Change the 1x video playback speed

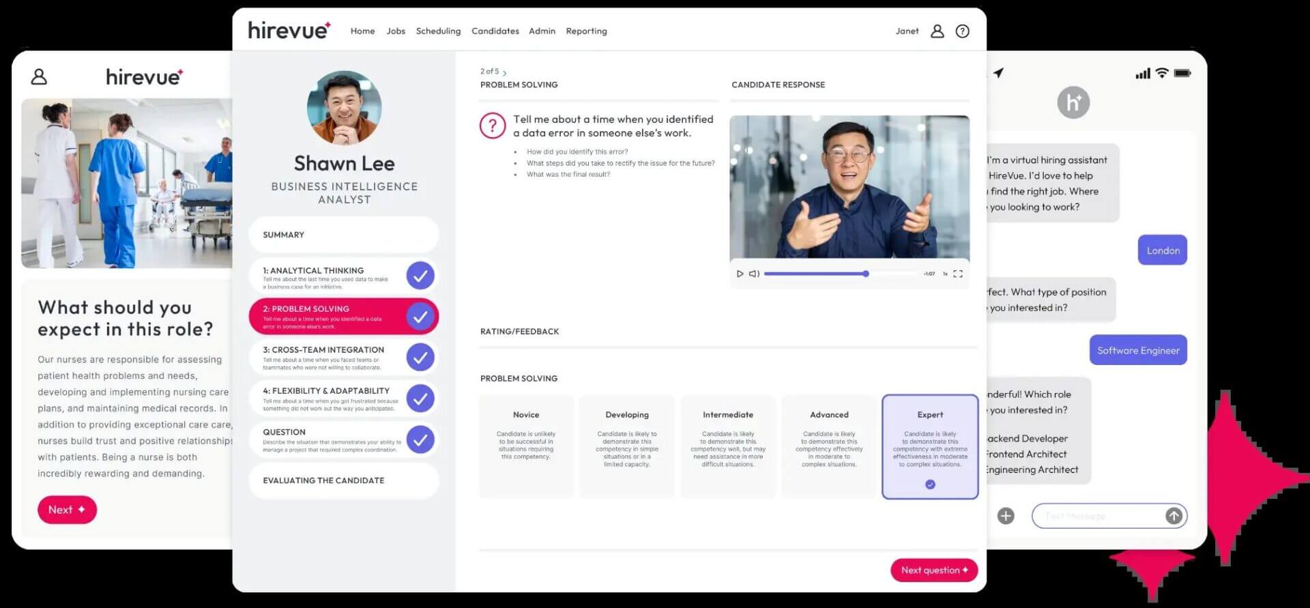pyautogui.click(x=945, y=274)
